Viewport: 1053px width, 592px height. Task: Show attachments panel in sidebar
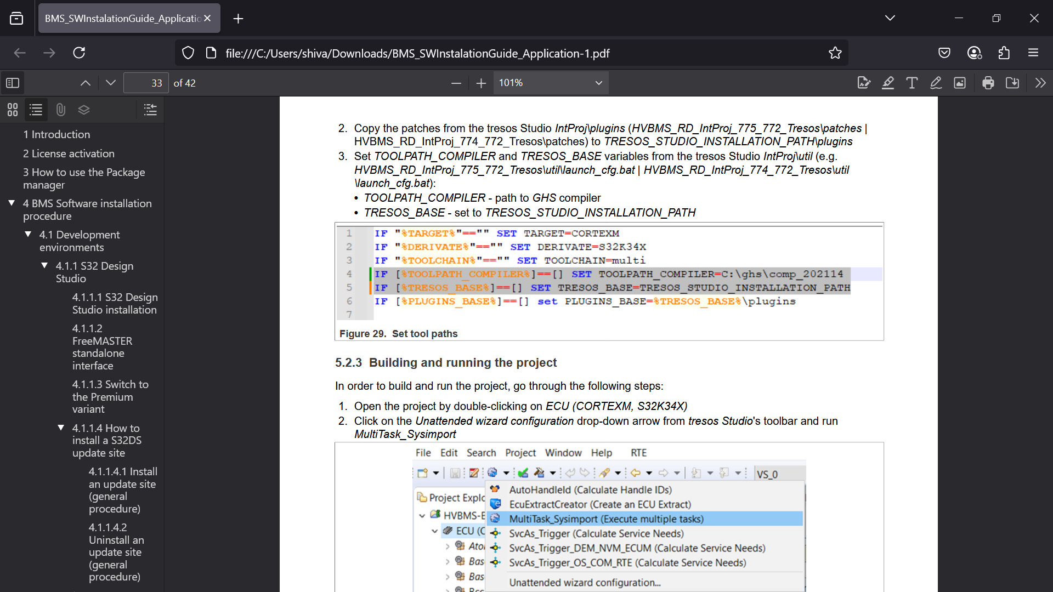coord(60,110)
